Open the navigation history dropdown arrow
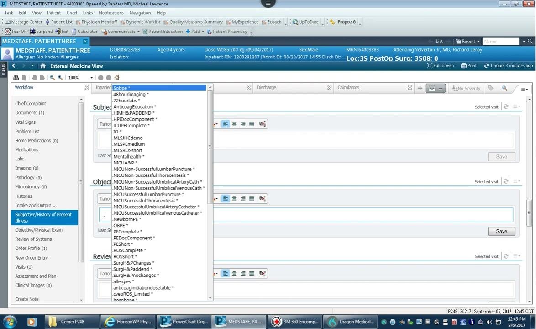Viewport: 536px width, 329px height. pos(32,66)
